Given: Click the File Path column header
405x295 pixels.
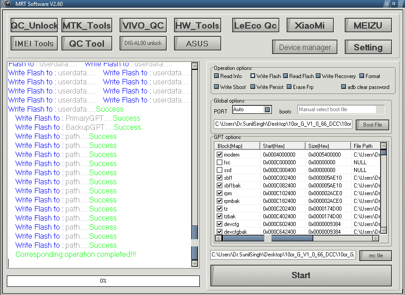Looking at the screenshot, I should 365,146.
